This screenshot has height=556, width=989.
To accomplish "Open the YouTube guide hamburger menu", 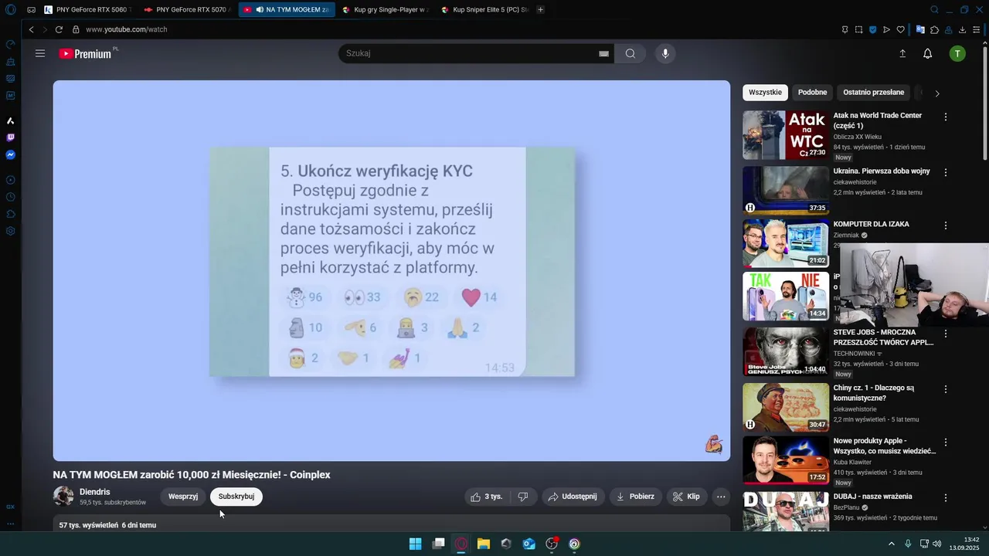I will (x=40, y=53).
